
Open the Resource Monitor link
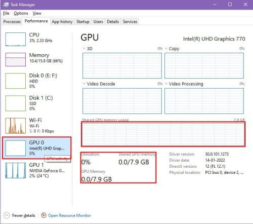[x=69, y=215]
